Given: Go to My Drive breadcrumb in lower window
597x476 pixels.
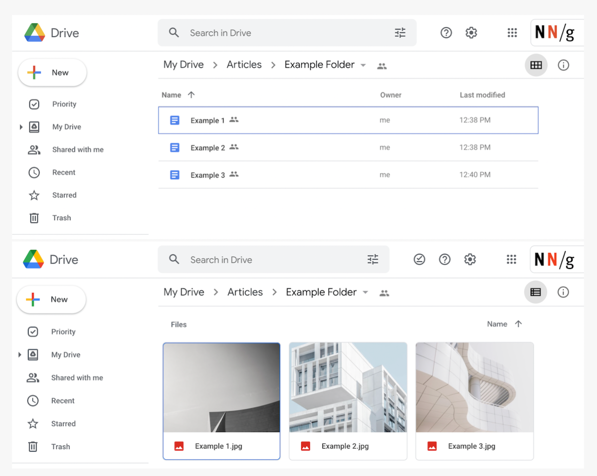Looking at the screenshot, I should click(x=184, y=292).
